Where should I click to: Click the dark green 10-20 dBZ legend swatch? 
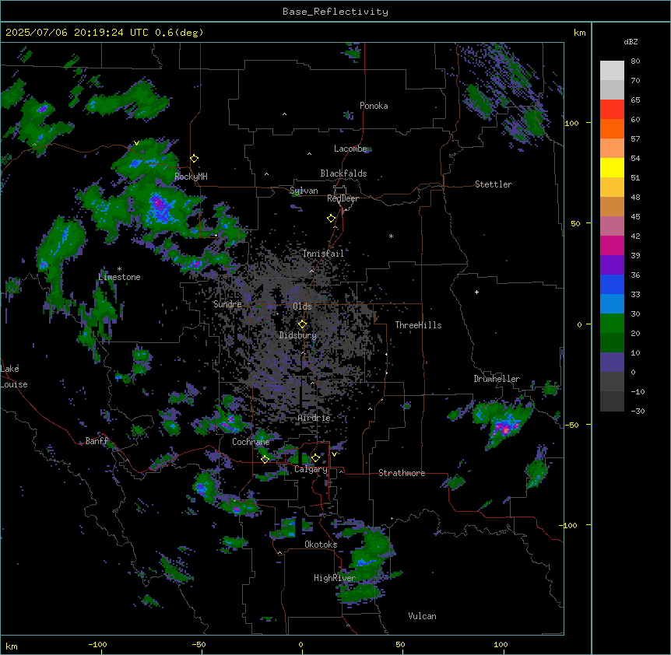tap(612, 343)
